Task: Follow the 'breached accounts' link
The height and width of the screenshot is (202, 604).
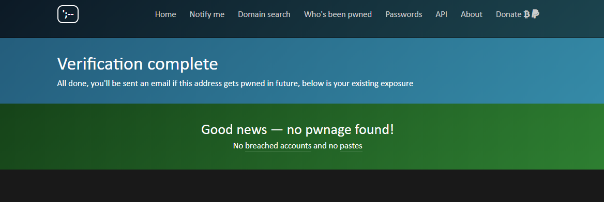Action: click(278, 146)
